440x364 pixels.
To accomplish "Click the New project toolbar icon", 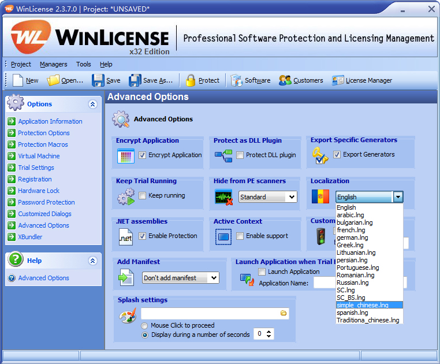I will coord(17,80).
